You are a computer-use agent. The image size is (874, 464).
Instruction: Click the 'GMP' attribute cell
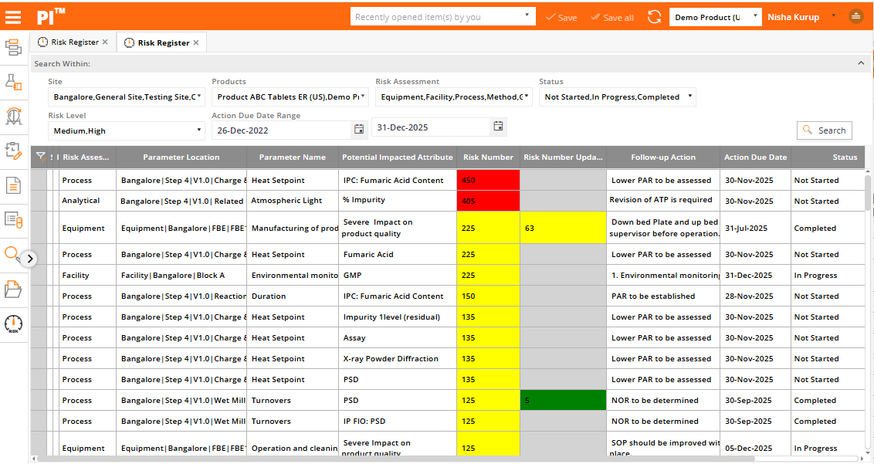click(x=398, y=275)
